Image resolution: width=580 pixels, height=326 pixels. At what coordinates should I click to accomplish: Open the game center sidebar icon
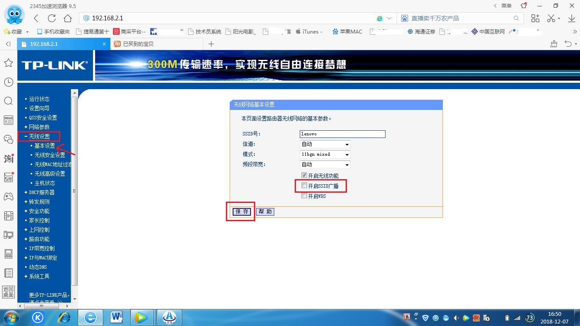coord(8,196)
